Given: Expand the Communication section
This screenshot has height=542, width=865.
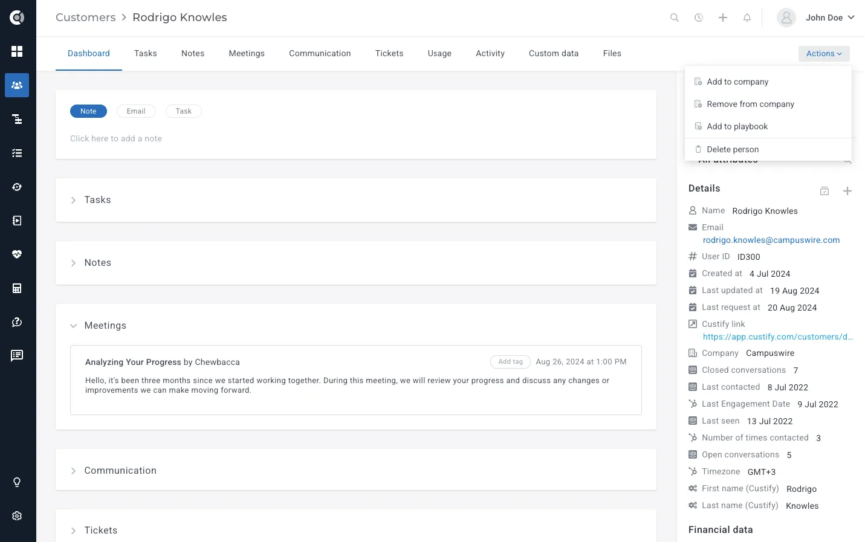Looking at the screenshot, I should pyautogui.click(x=73, y=471).
